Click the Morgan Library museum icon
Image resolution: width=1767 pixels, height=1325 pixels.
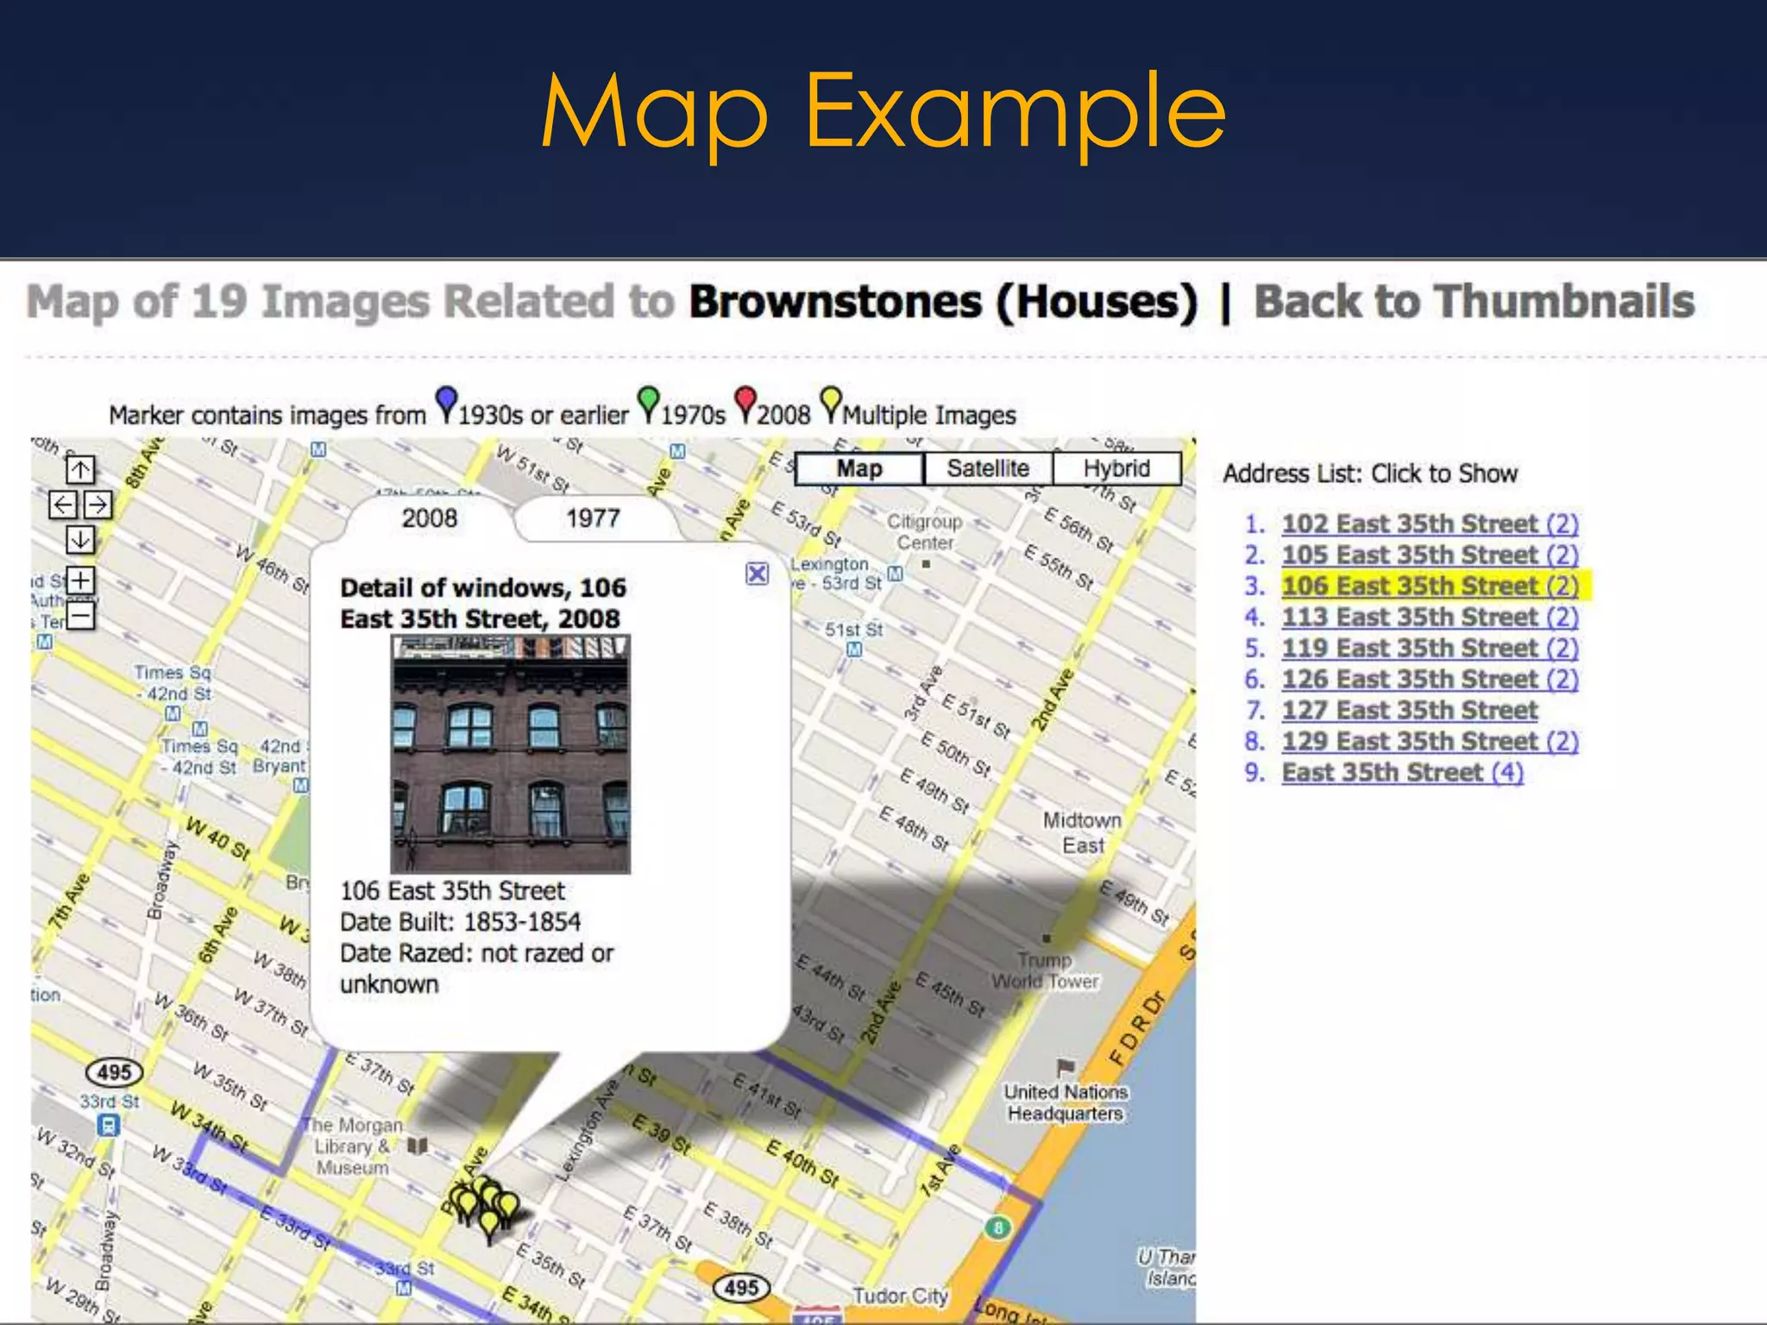click(x=418, y=1146)
